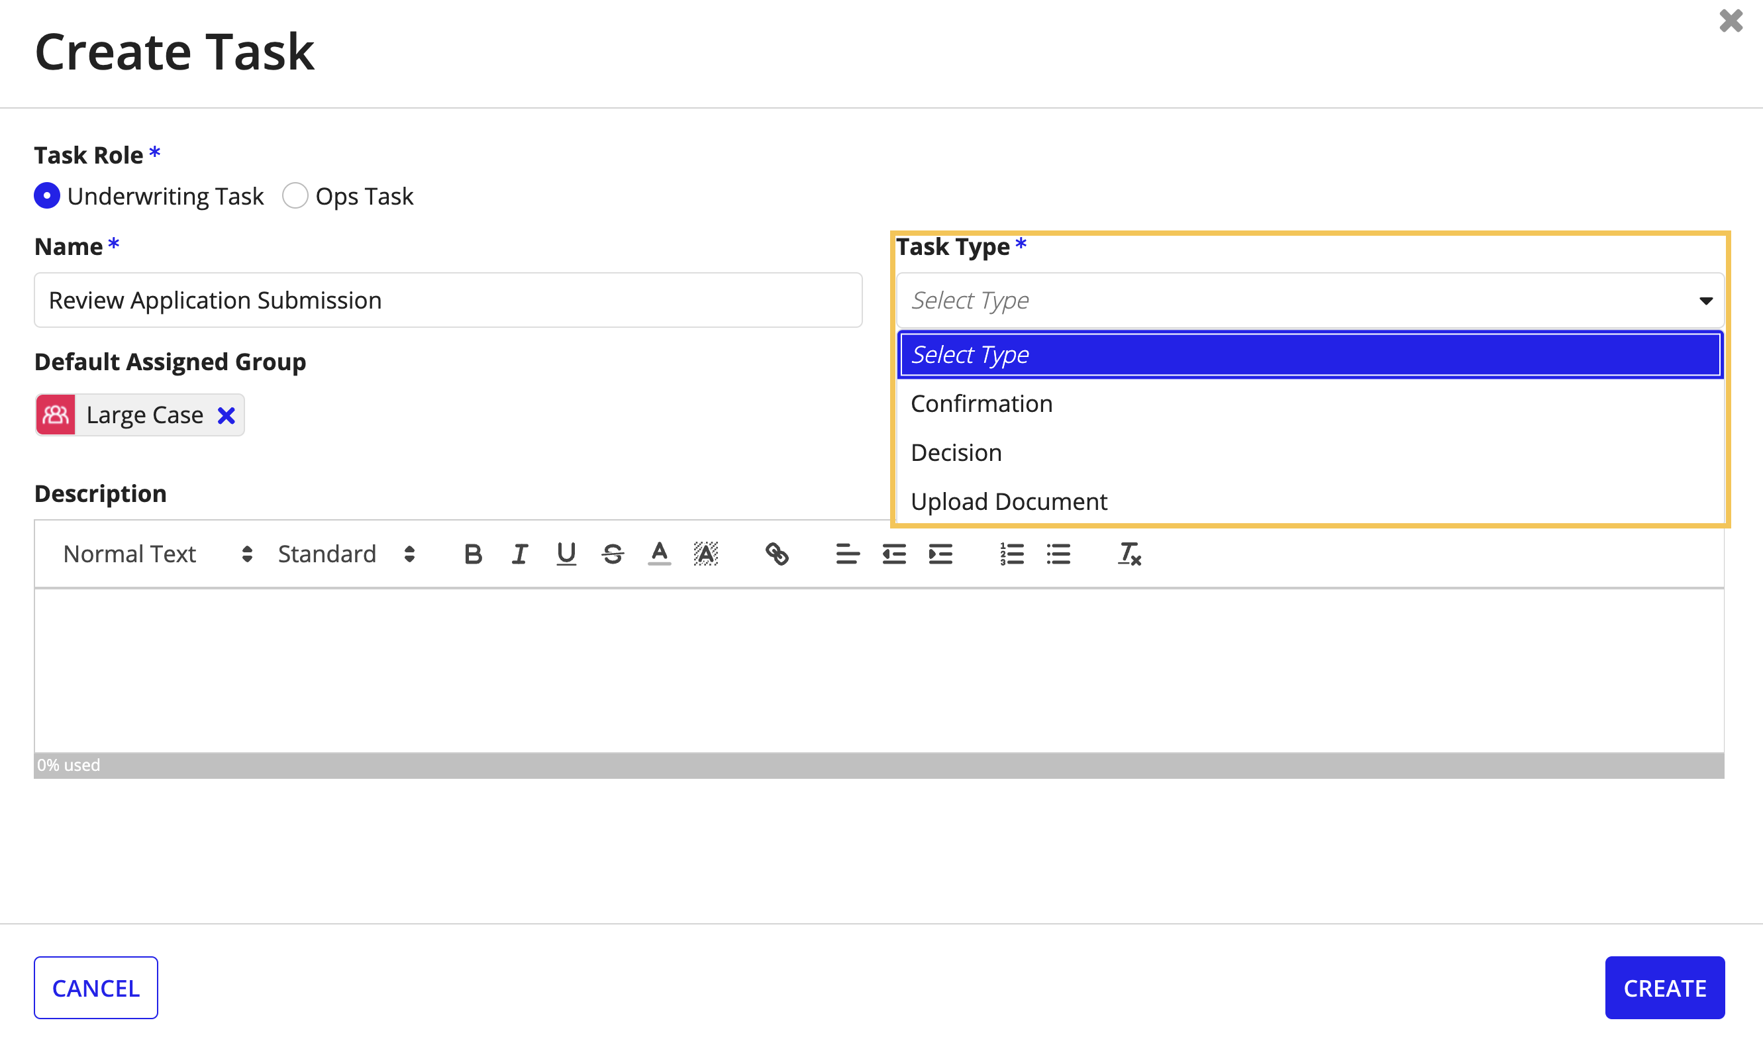1763x1049 pixels.
Task: Open the Normal Text style dropdown
Action: (x=157, y=554)
